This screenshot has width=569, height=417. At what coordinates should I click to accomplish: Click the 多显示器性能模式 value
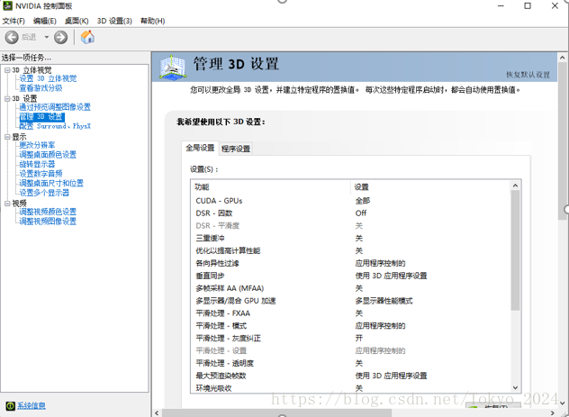coord(384,301)
